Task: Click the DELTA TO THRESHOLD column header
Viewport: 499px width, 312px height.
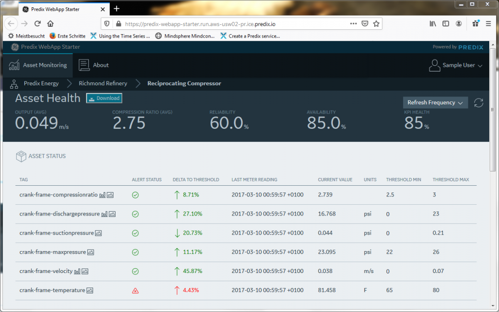Action: pos(196,179)
